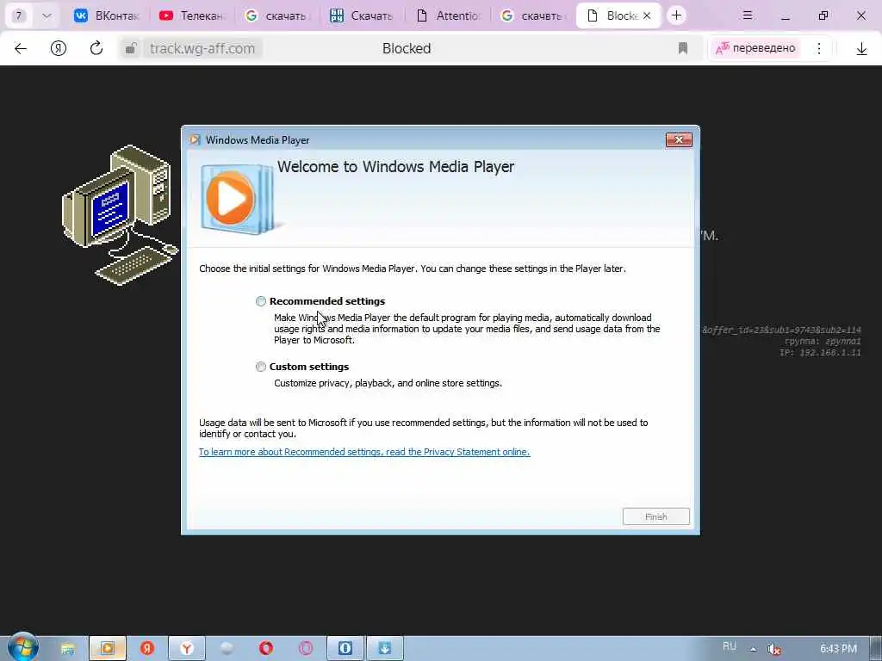
Task: Switch to the first скачать Google tab
Action: 276,15
